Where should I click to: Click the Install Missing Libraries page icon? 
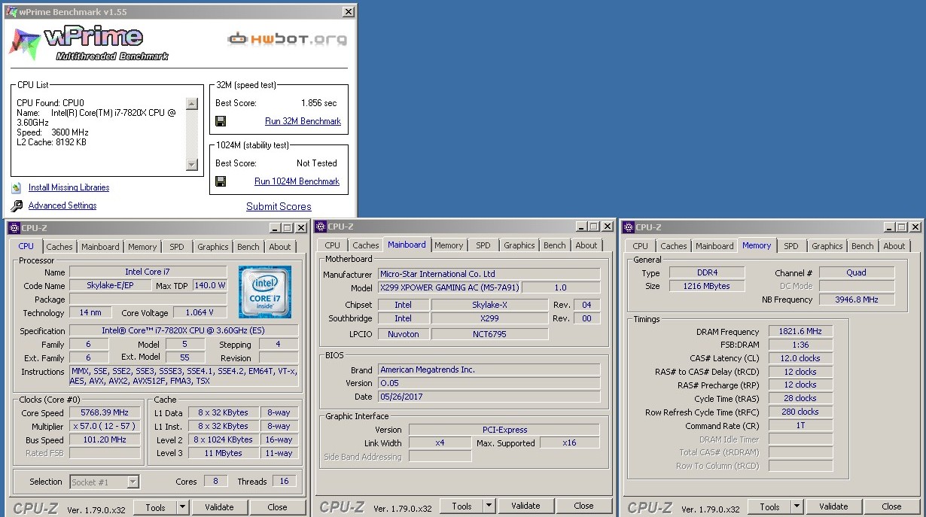coord(16,187)
